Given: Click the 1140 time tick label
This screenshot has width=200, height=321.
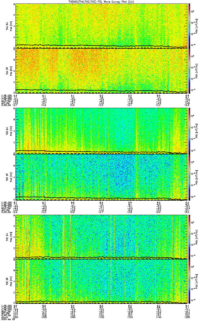Looking at the screenshot, I should click(x=158, y=317).
